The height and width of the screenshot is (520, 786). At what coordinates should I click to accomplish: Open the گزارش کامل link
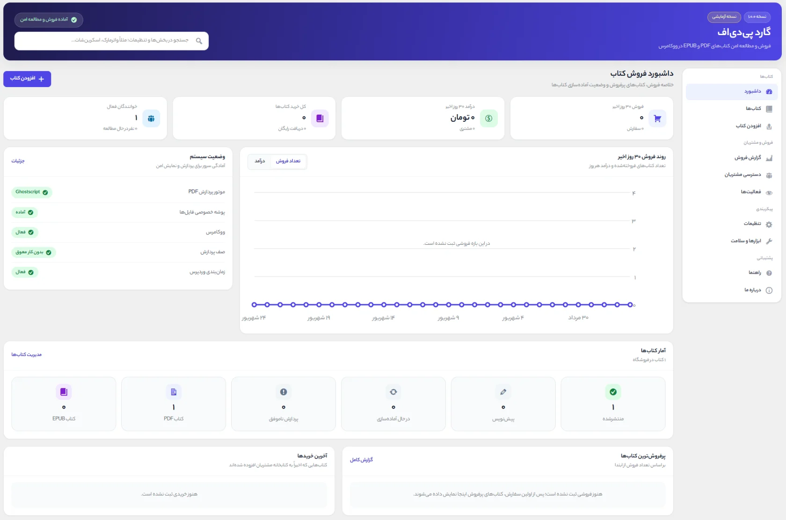click(x=361, y=460)
